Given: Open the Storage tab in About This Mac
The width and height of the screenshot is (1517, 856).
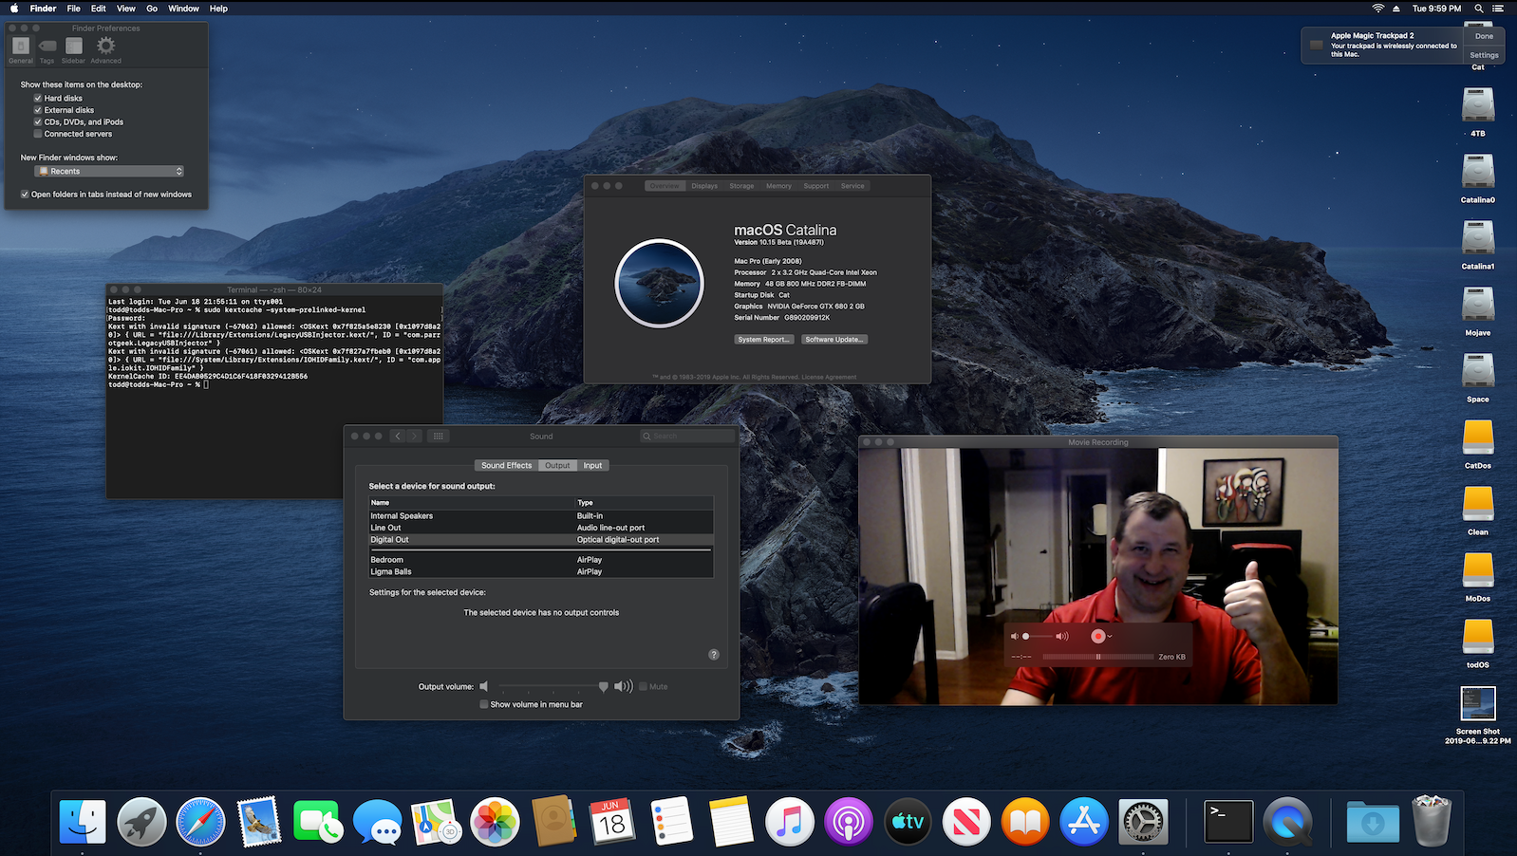Looking at the screenshot, I should 741,186.
